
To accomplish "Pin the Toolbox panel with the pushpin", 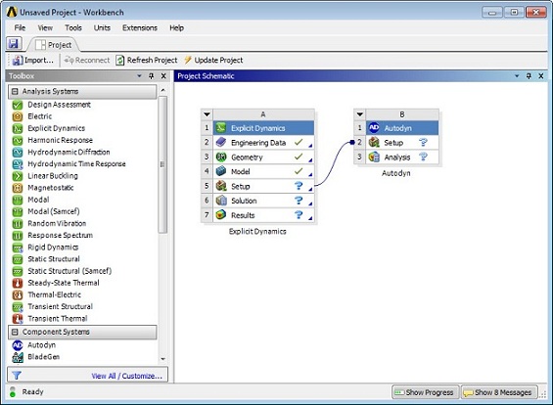I will click(152, 75).
